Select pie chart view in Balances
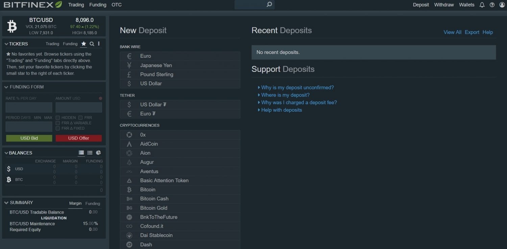 click(x=98, y=153)
